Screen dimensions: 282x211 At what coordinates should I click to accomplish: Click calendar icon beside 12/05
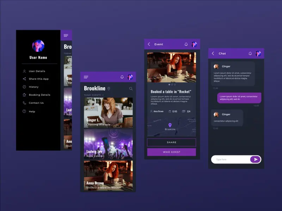170,111
